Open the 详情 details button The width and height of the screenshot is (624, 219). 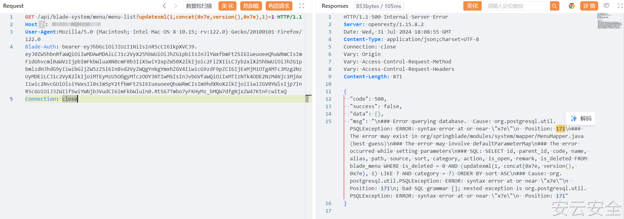[589, 6]
